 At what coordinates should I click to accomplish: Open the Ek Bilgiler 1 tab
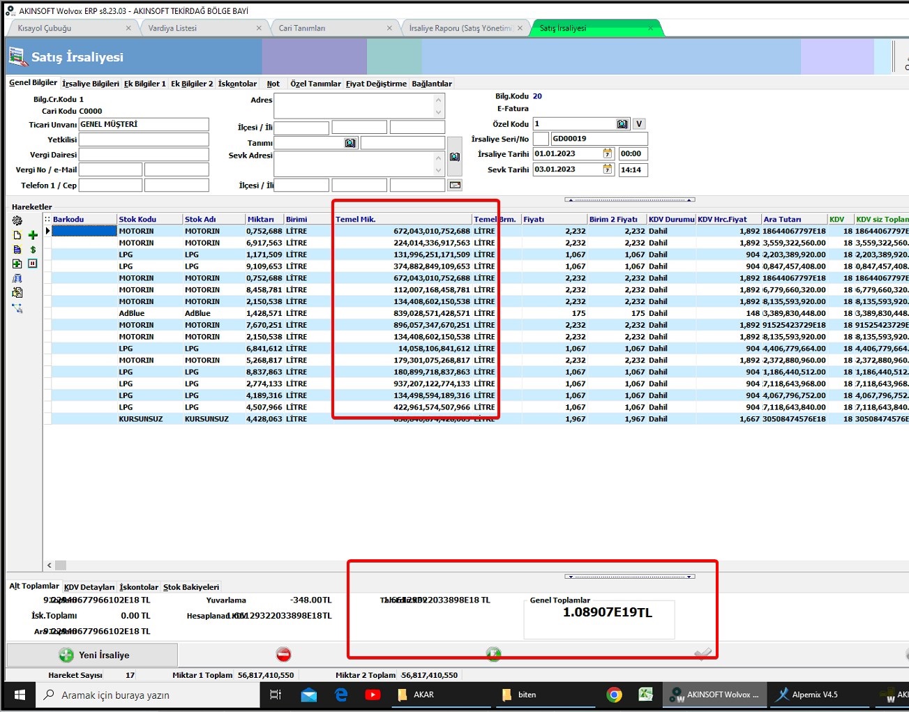point(145,84)
